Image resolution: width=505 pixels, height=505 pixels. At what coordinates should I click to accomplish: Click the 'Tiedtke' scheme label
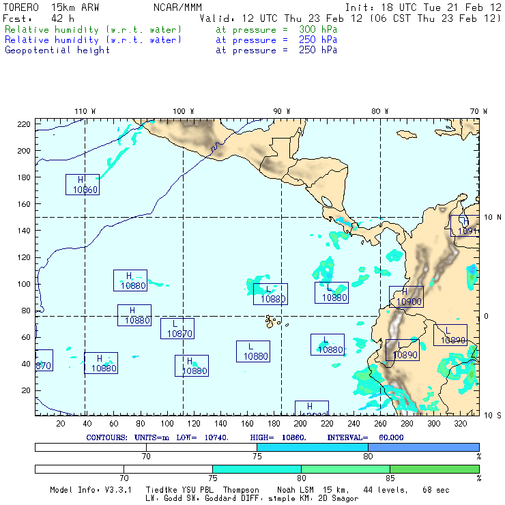(x=161, y=490)
